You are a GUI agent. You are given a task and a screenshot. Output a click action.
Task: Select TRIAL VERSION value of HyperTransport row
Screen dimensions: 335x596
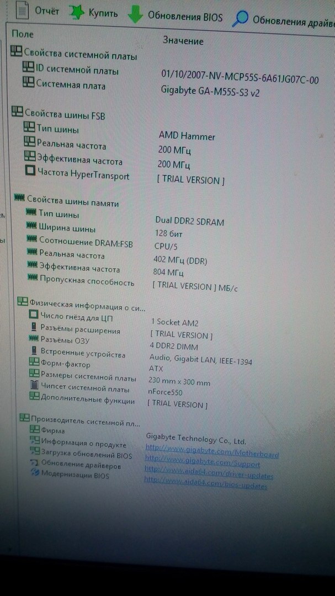click(x=190, y=180)
